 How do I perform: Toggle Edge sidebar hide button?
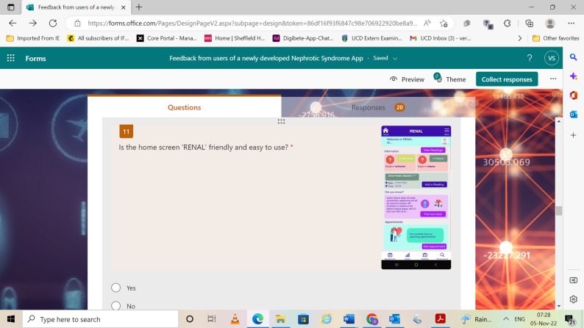point(573,280)
